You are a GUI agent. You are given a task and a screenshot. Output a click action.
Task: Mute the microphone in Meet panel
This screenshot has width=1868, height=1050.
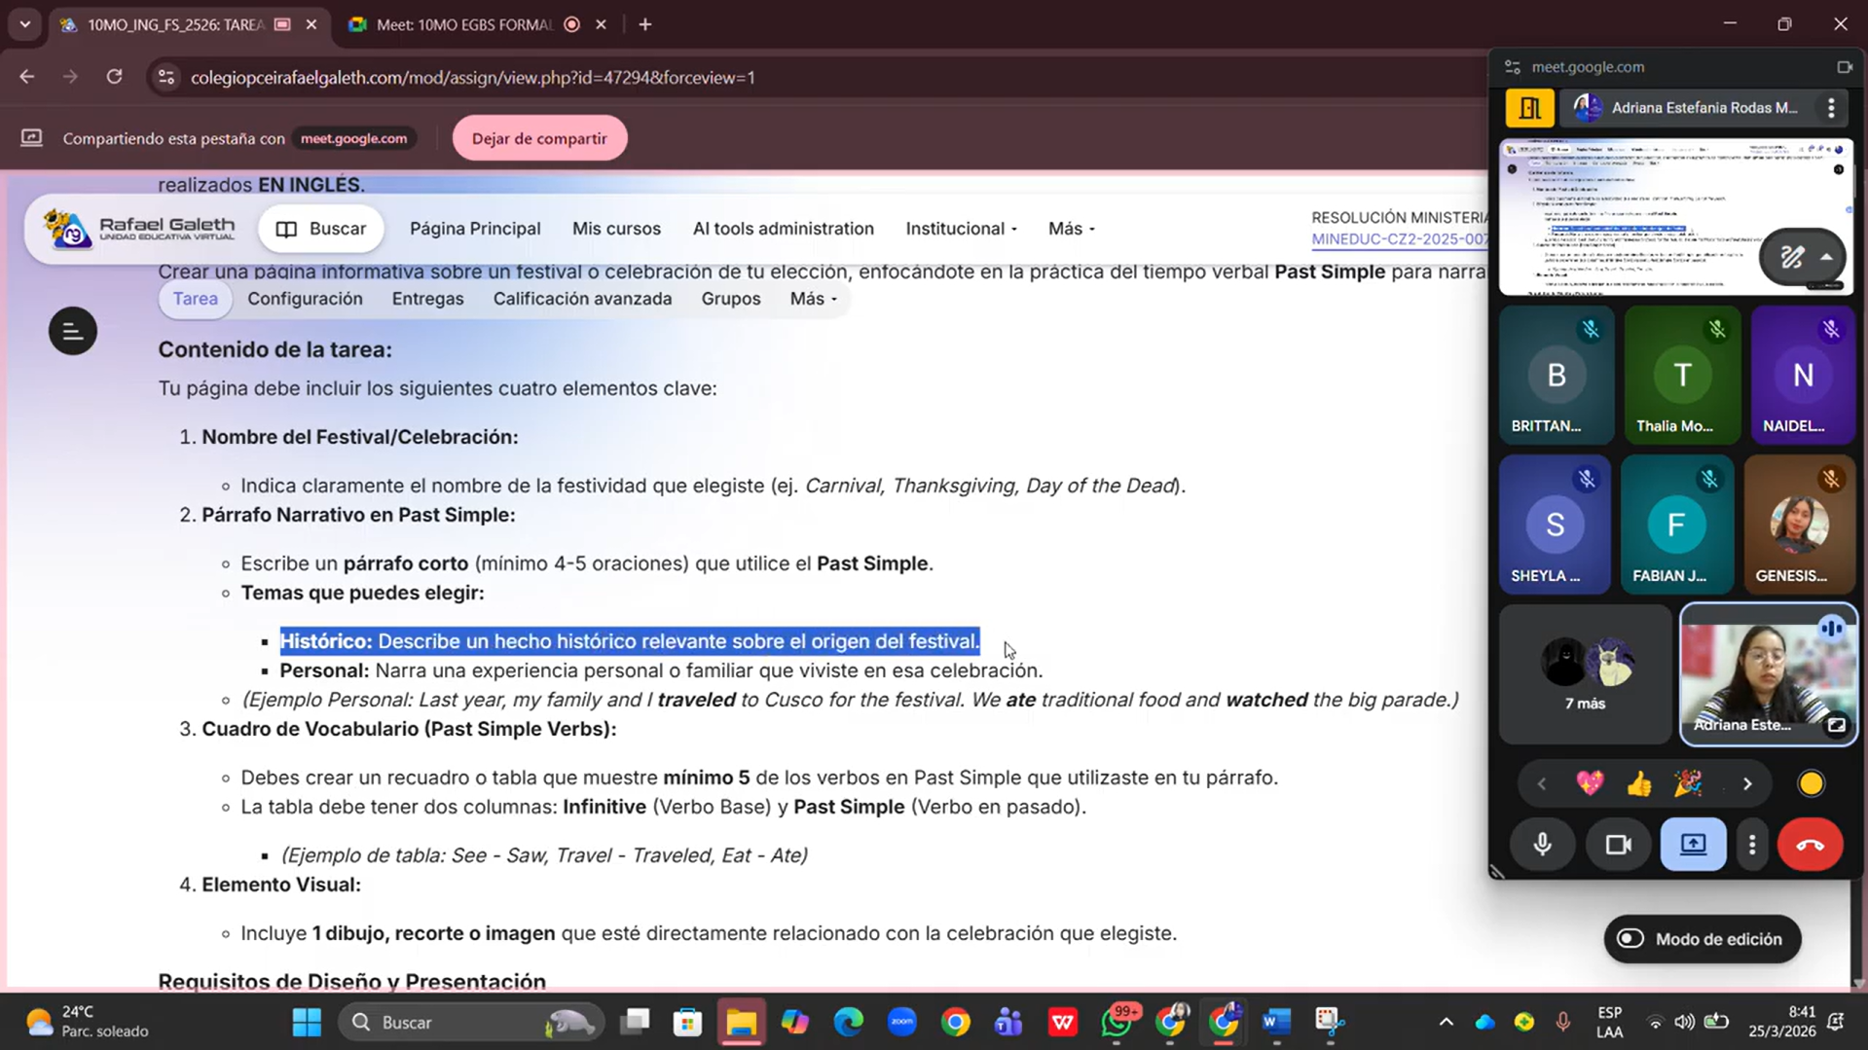point(1542,845)
